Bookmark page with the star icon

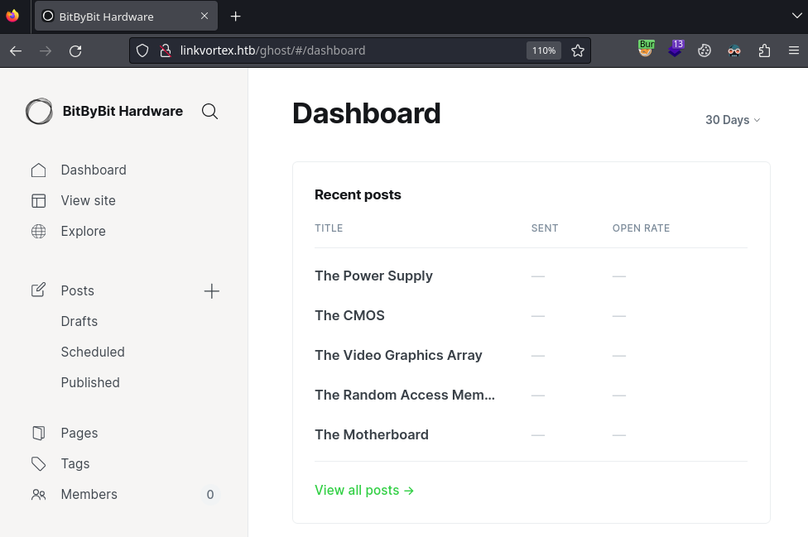click(x=578, y=50)
